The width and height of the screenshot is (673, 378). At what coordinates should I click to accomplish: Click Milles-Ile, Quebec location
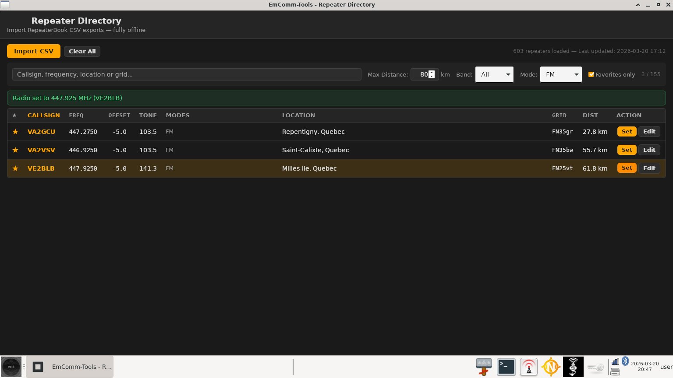tap(309, 168)
